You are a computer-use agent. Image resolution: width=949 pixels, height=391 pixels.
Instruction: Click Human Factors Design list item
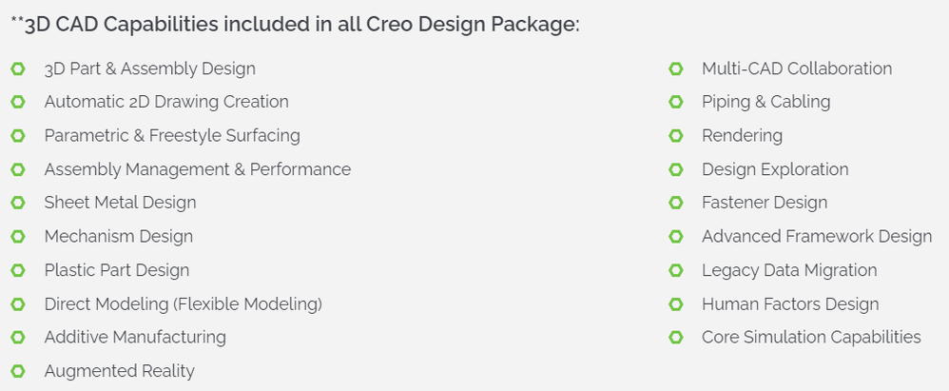(x=790, y=303)
